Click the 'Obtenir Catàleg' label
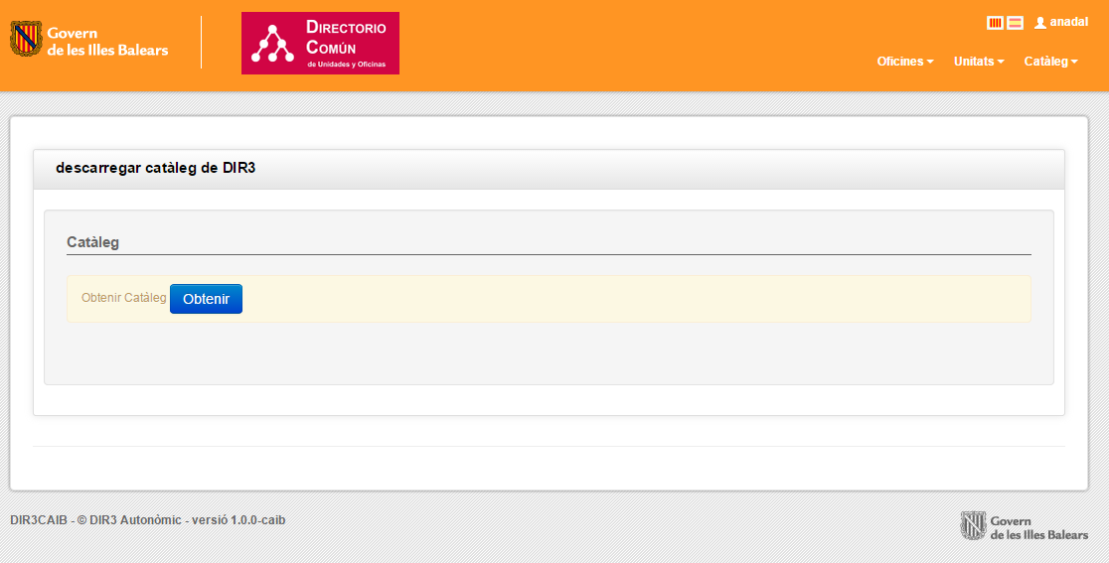Screen dimensions: 1109x563 click(x=123, y=298)
